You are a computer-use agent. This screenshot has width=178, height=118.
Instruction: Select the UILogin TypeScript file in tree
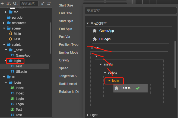[19, 72]
